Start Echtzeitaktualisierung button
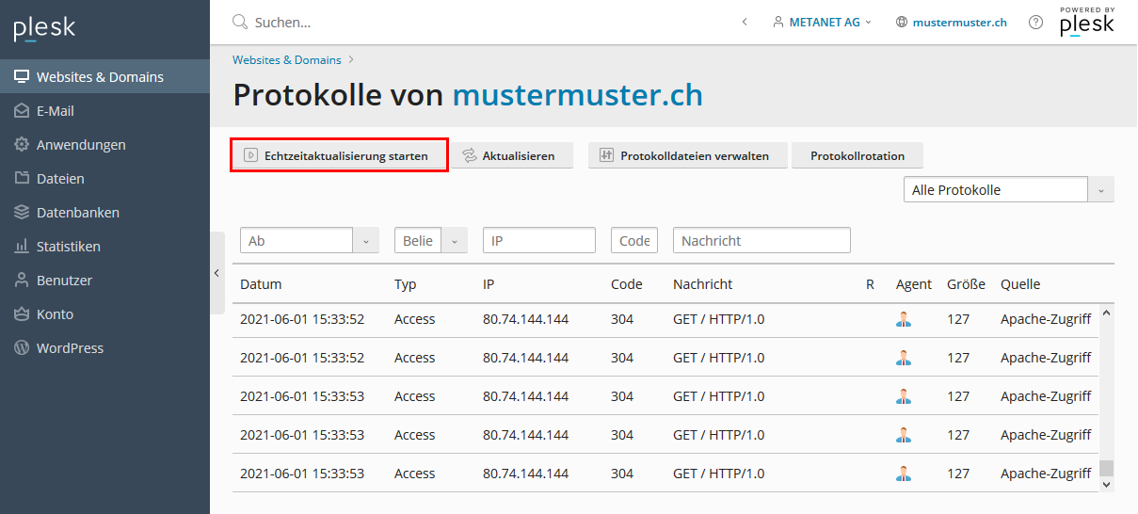1138x514 pixels. tap(338, 156)
